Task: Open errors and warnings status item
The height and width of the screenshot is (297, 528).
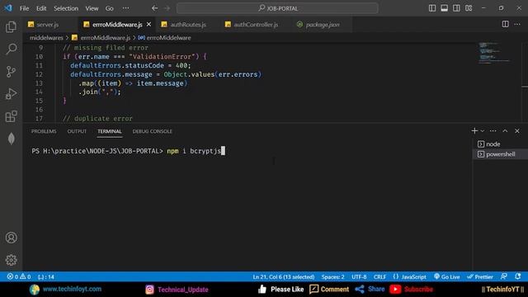Action: tap(19, 277)
